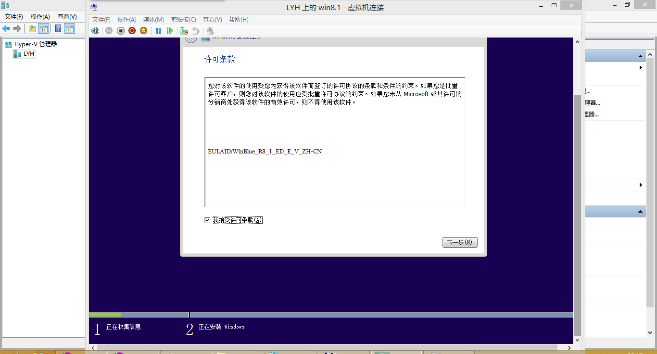Click the VM horizontal scrollbar thumb
This screenshot has width=657, height=354.
(328, 347)
